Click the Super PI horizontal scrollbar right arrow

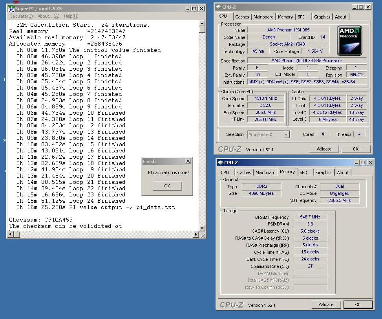pyautogui.click(x=196, y=235)
